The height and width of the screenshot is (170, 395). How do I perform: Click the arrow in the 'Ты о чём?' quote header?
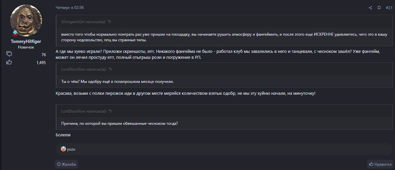110,69
